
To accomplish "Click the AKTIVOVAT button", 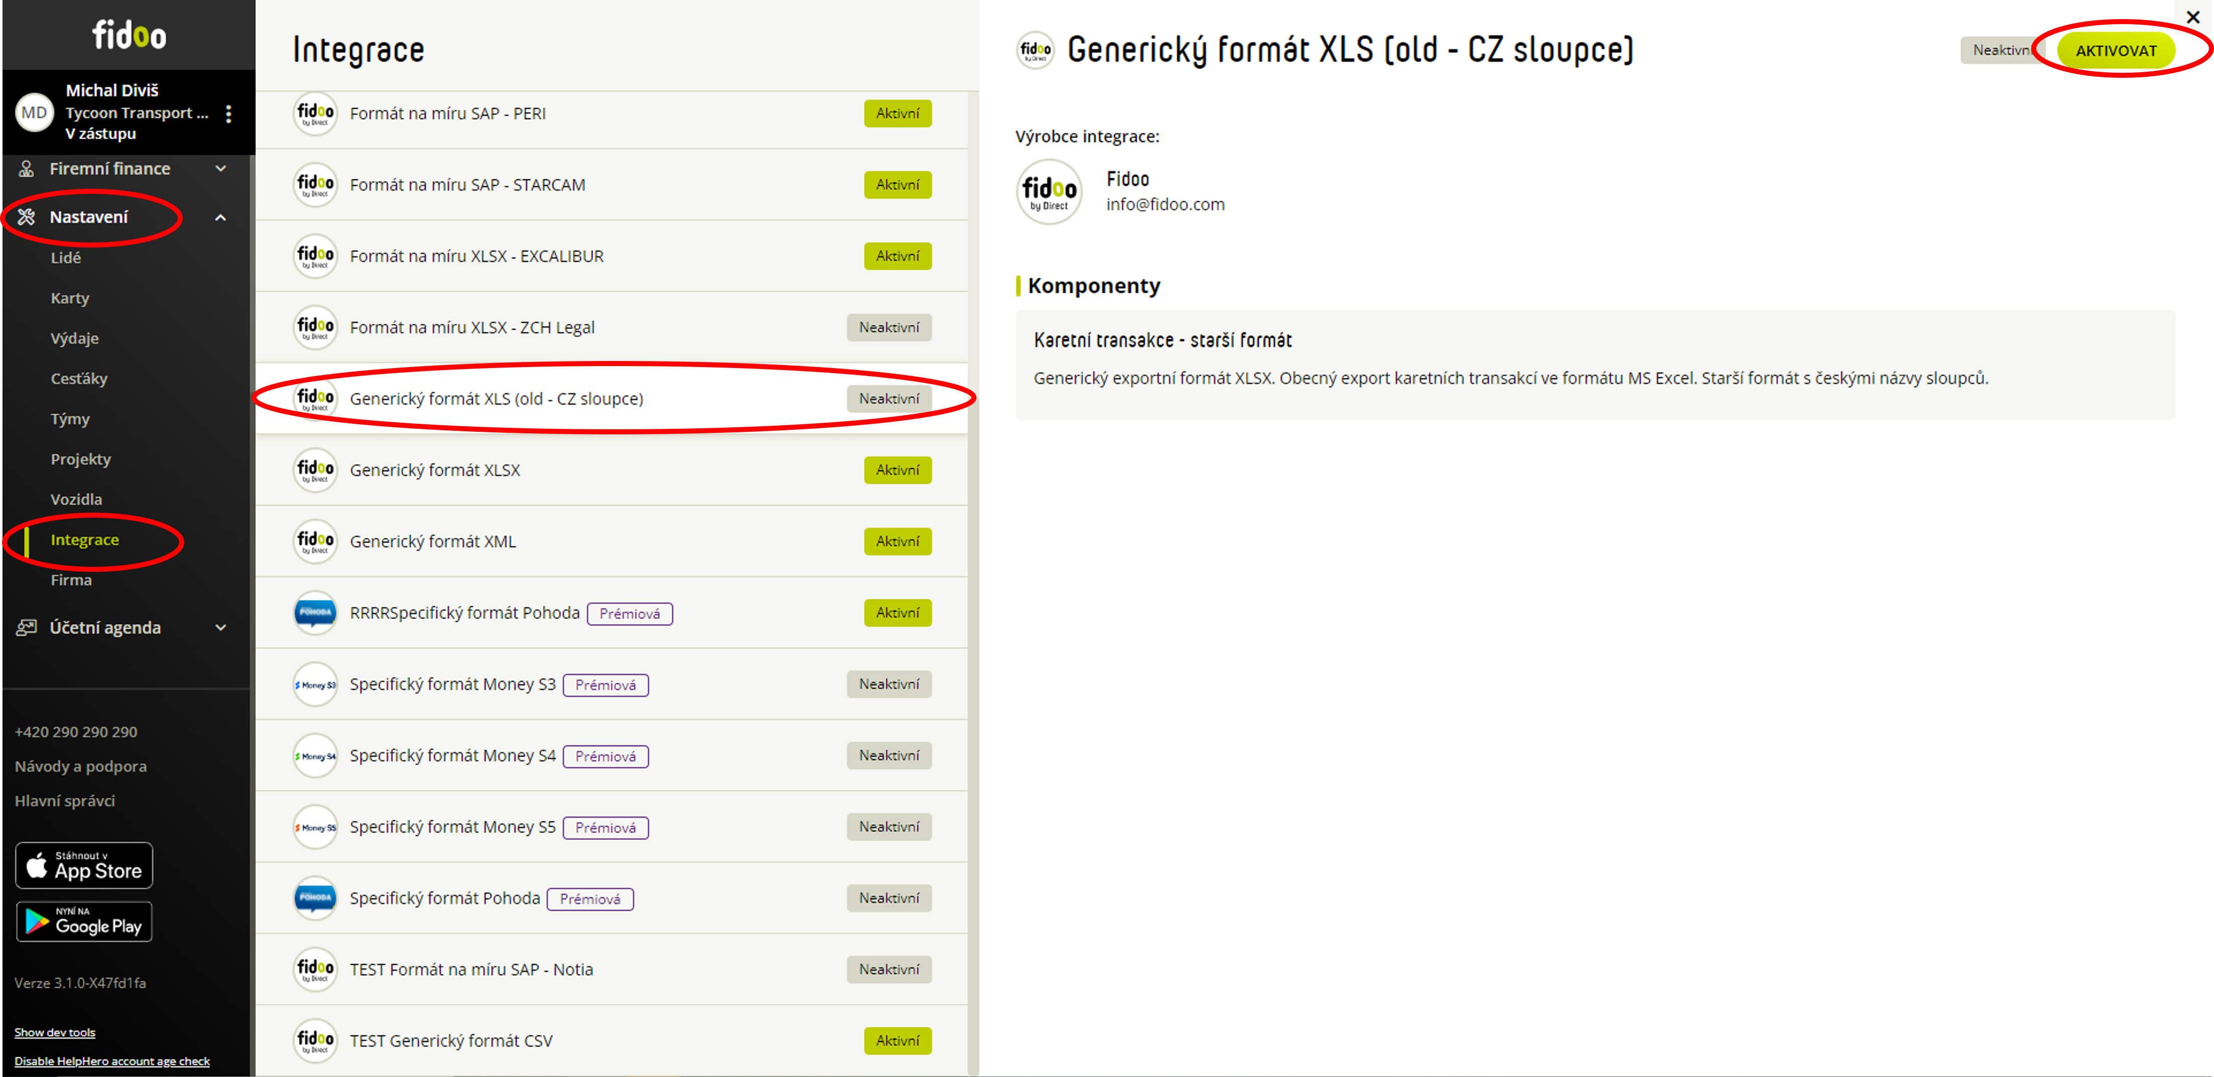I will [x=2116, y=51].
